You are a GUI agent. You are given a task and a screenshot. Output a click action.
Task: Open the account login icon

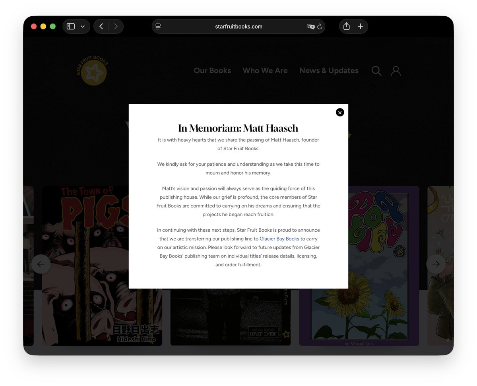pyautogui.click(x=396, y=71)
